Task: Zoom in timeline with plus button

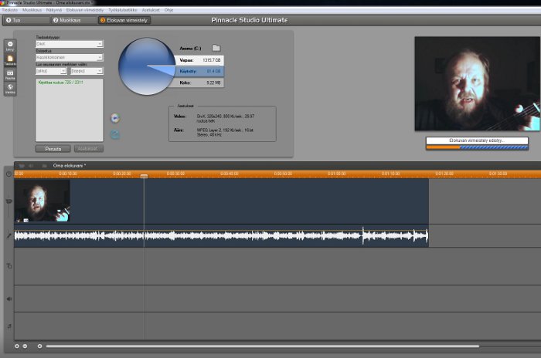Action: (16, 346)
